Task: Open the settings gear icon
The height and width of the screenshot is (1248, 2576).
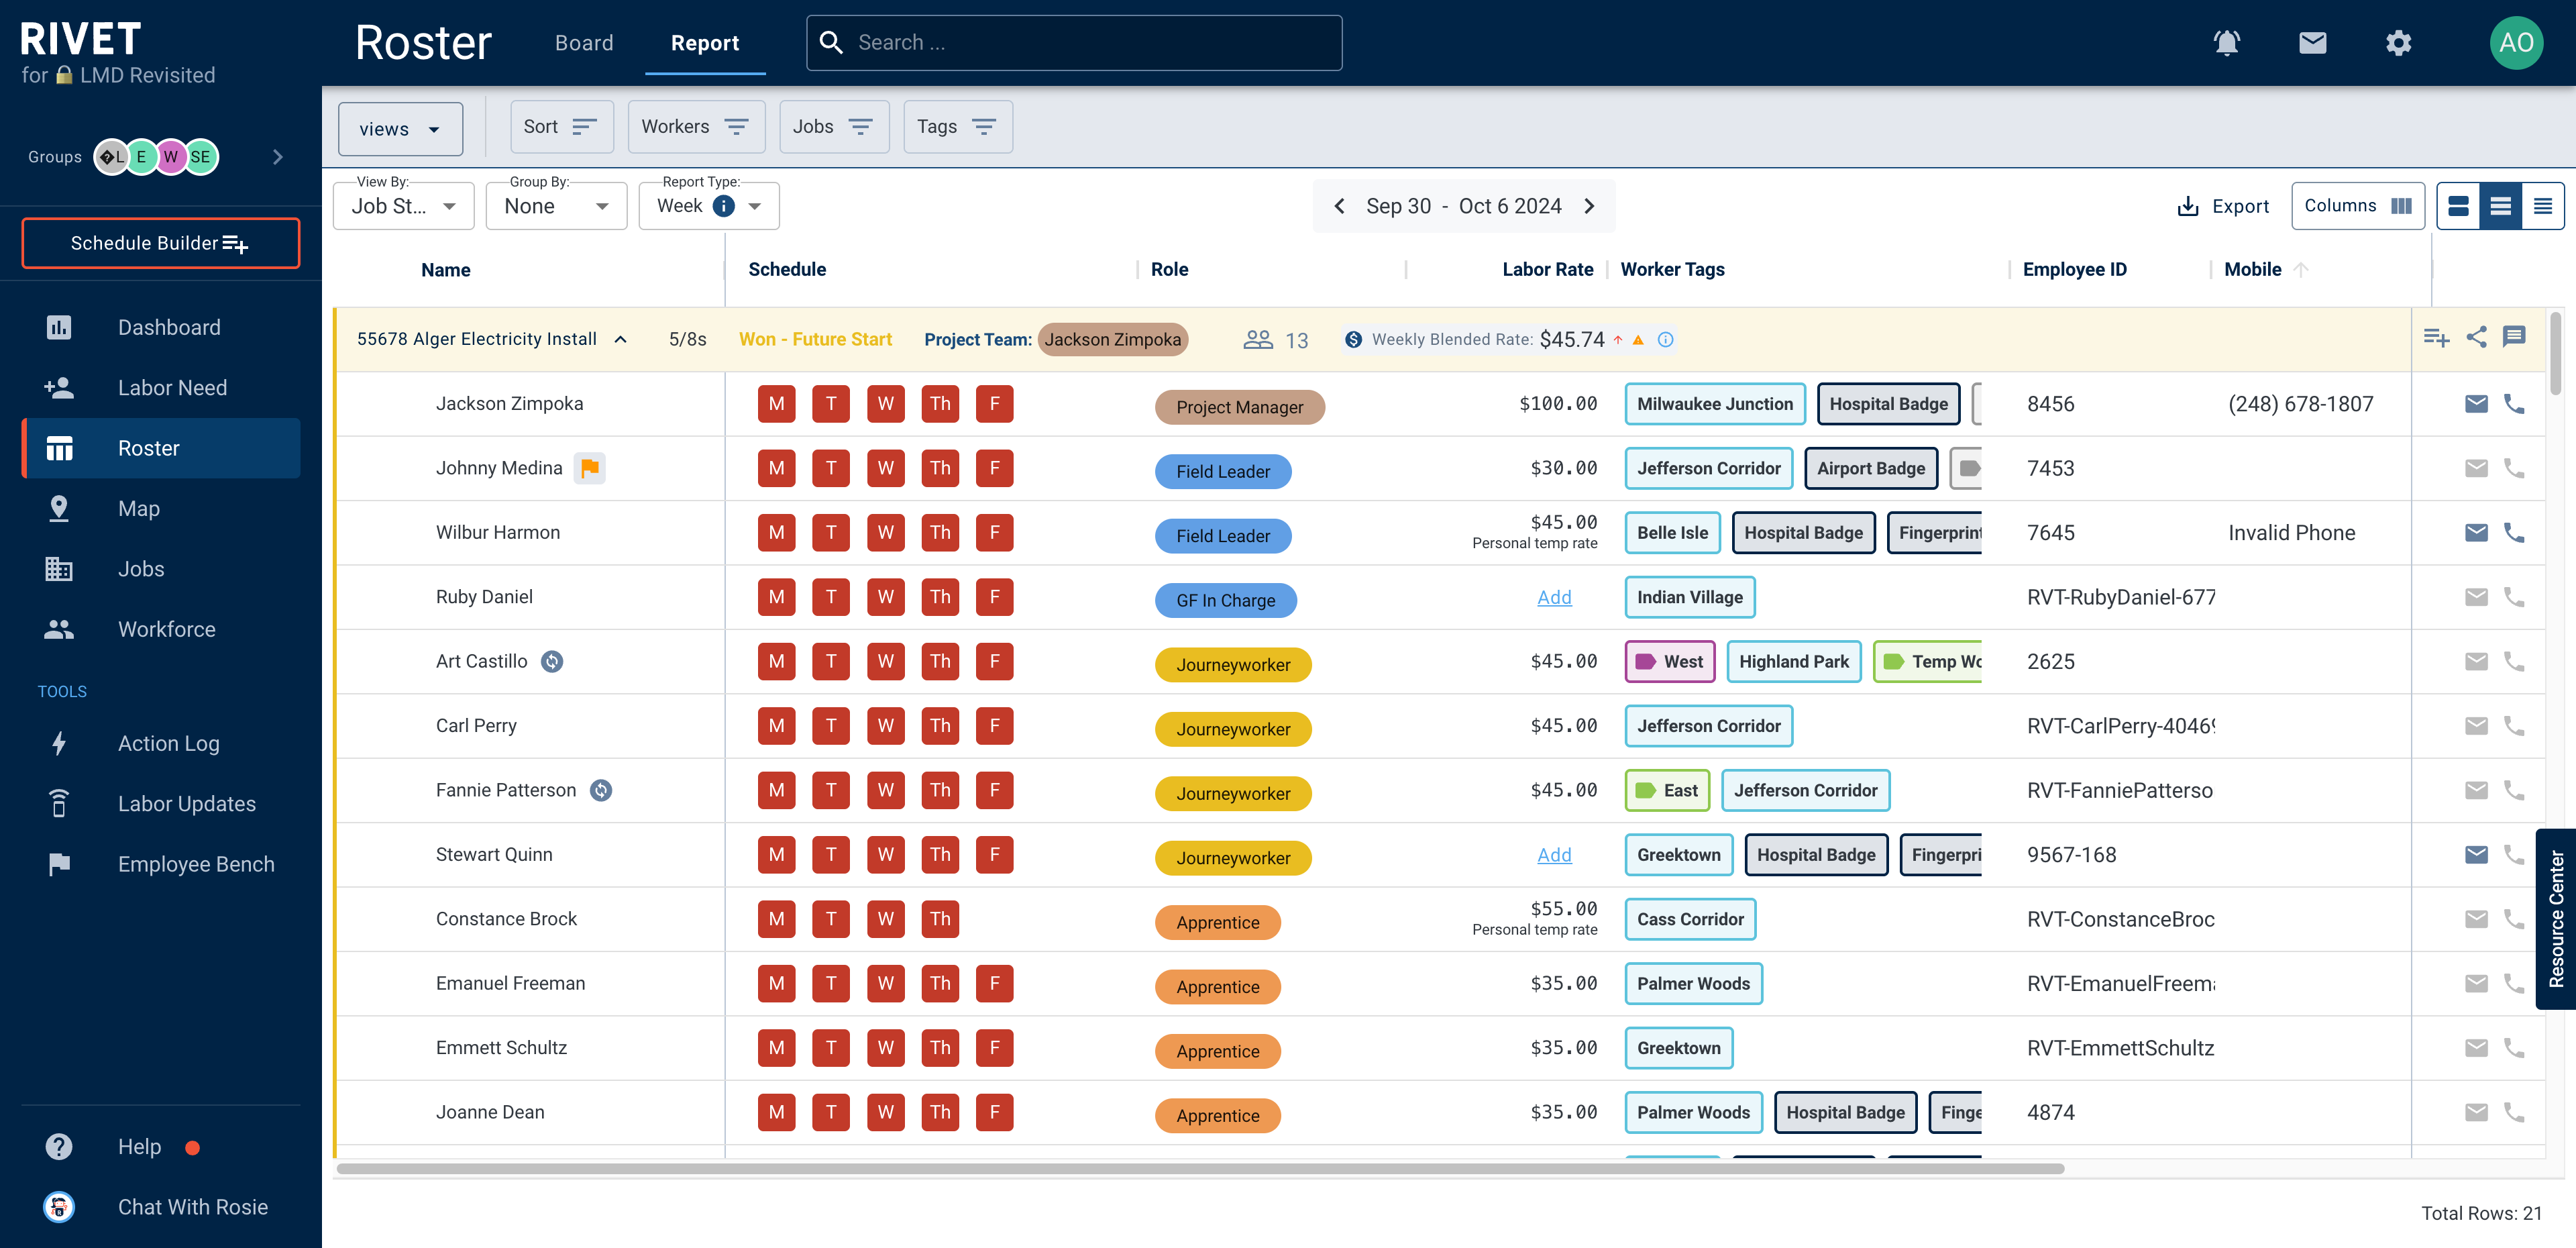Action: tap(2398, 43)
